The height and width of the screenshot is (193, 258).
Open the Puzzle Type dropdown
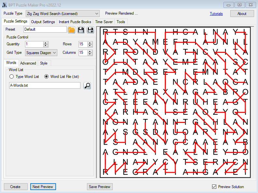click(x=96, y=14)
